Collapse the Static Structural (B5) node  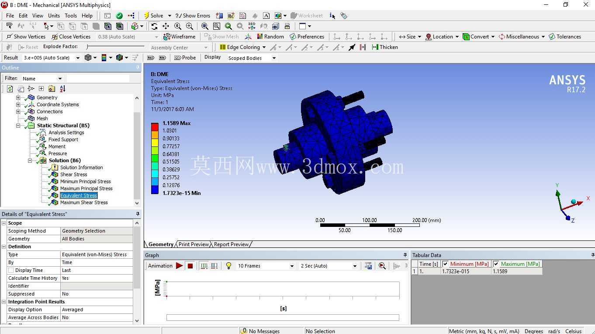(18, 125)
